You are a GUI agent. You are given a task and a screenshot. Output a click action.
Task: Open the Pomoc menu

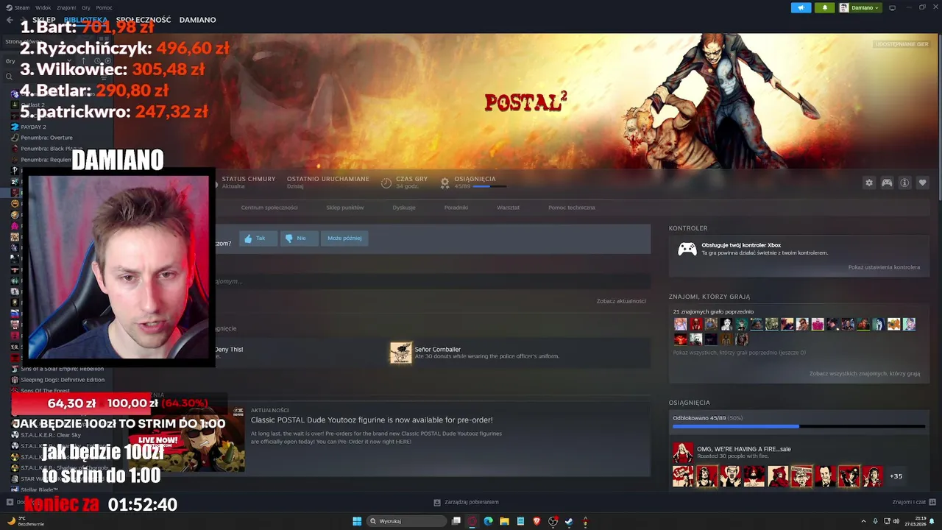tap(104, 7)
